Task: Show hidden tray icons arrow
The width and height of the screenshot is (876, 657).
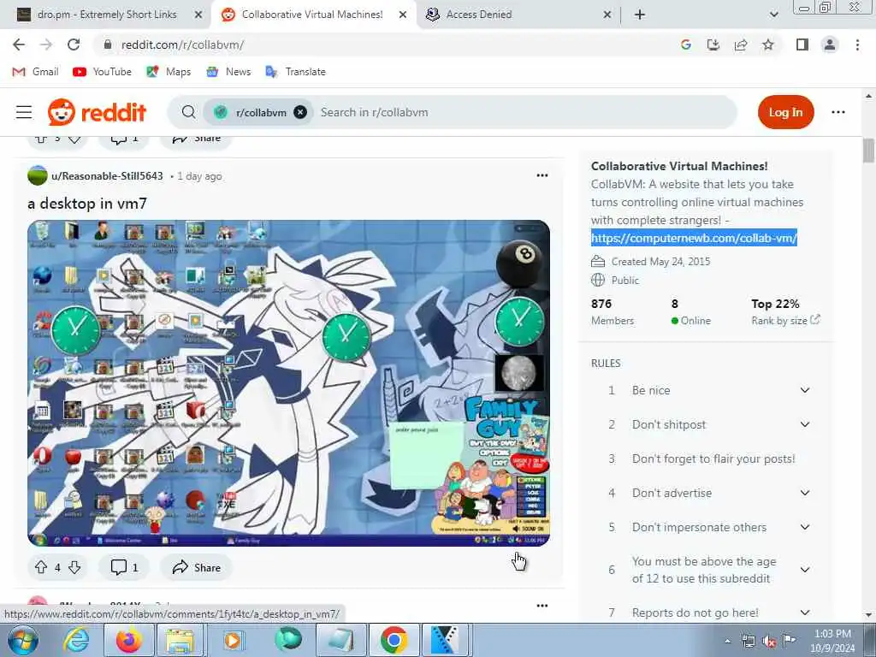Action: pyautogui.click(x=727, y=642)
